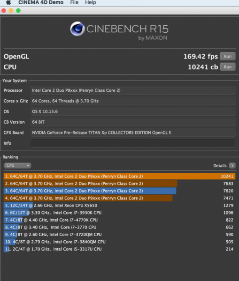Close the window with the red button
Screen dimensions: 239x281
pos(4,11)
